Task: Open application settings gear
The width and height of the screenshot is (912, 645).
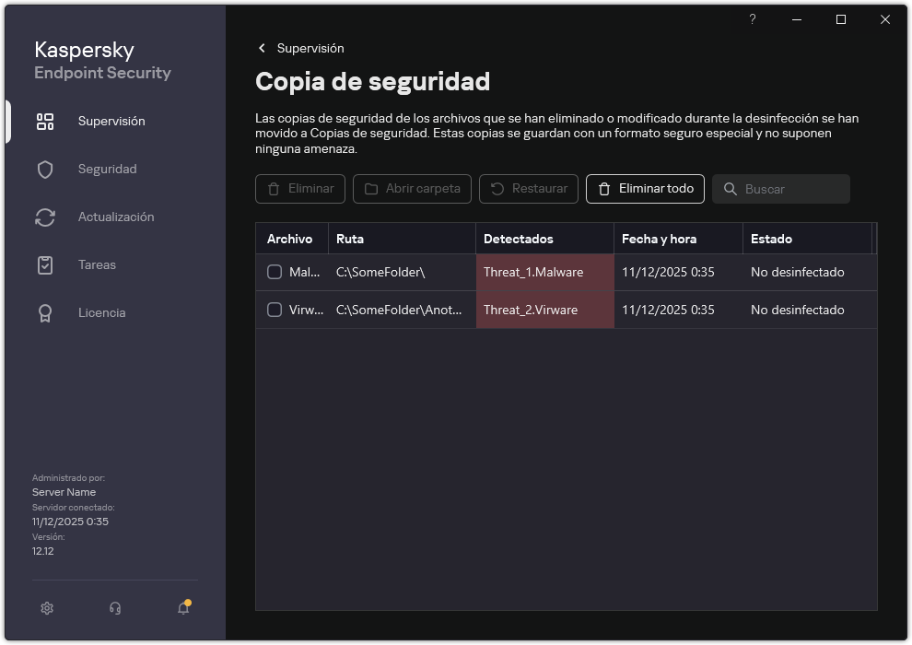Action: tap(46, 608)
